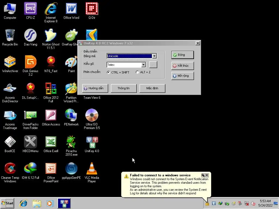The image size is (279, 209).
Task: Launch BootICE desktop icon
Action: point(10,144)
